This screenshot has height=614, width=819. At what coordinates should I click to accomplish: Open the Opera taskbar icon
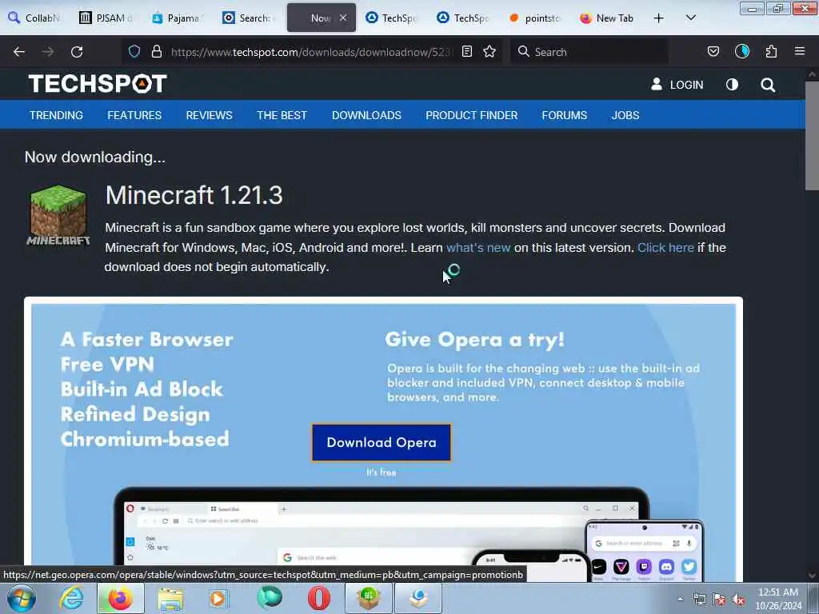click(318, 598)
